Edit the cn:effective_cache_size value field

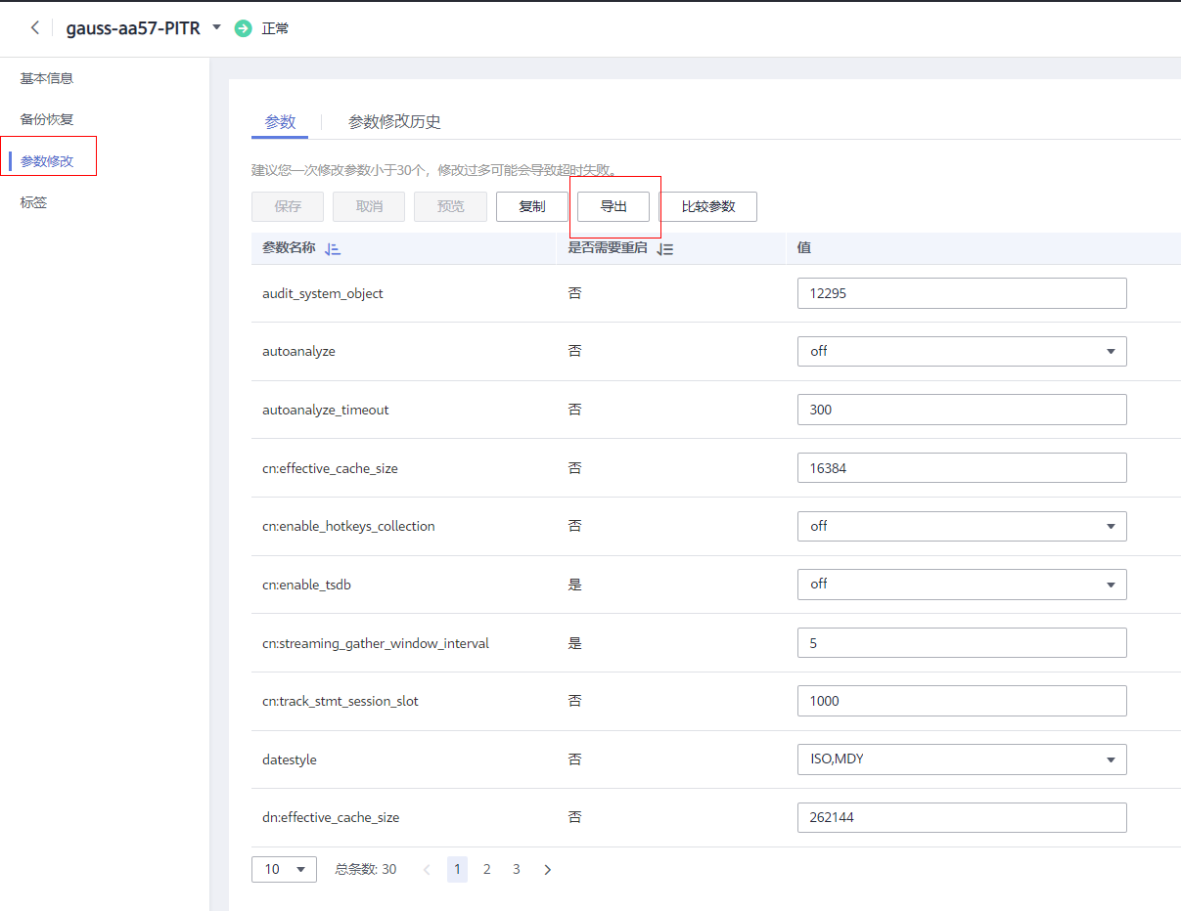pos(962,468)
